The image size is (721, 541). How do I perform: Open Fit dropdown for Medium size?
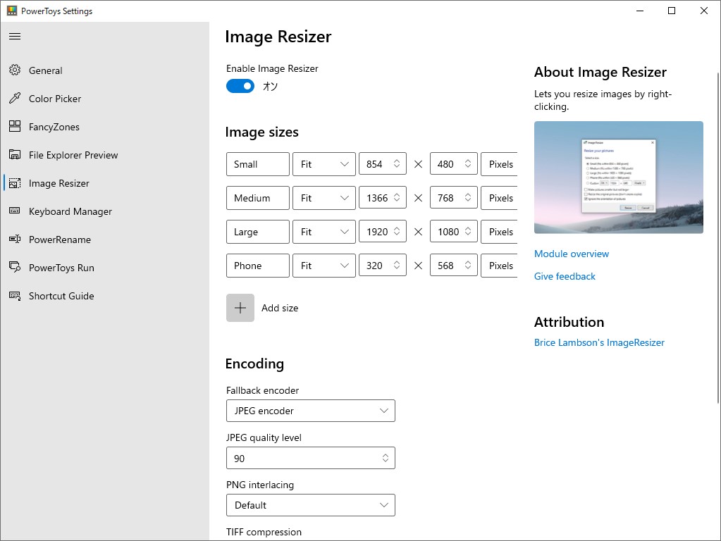[x=324, y=198]
